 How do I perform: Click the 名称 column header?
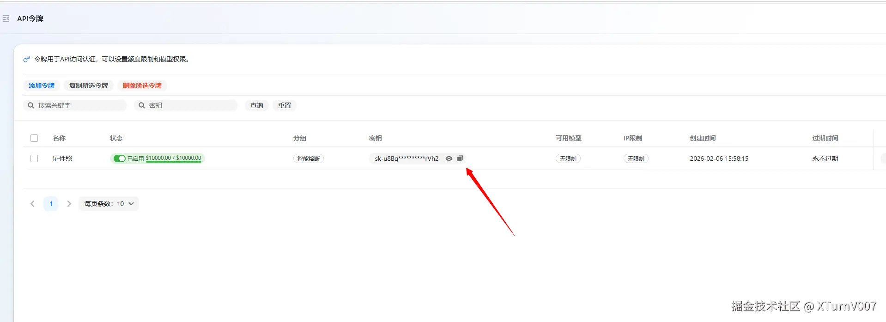59,138
